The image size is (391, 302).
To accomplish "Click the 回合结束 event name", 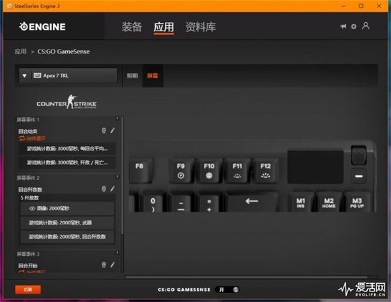I will point(28,131).
